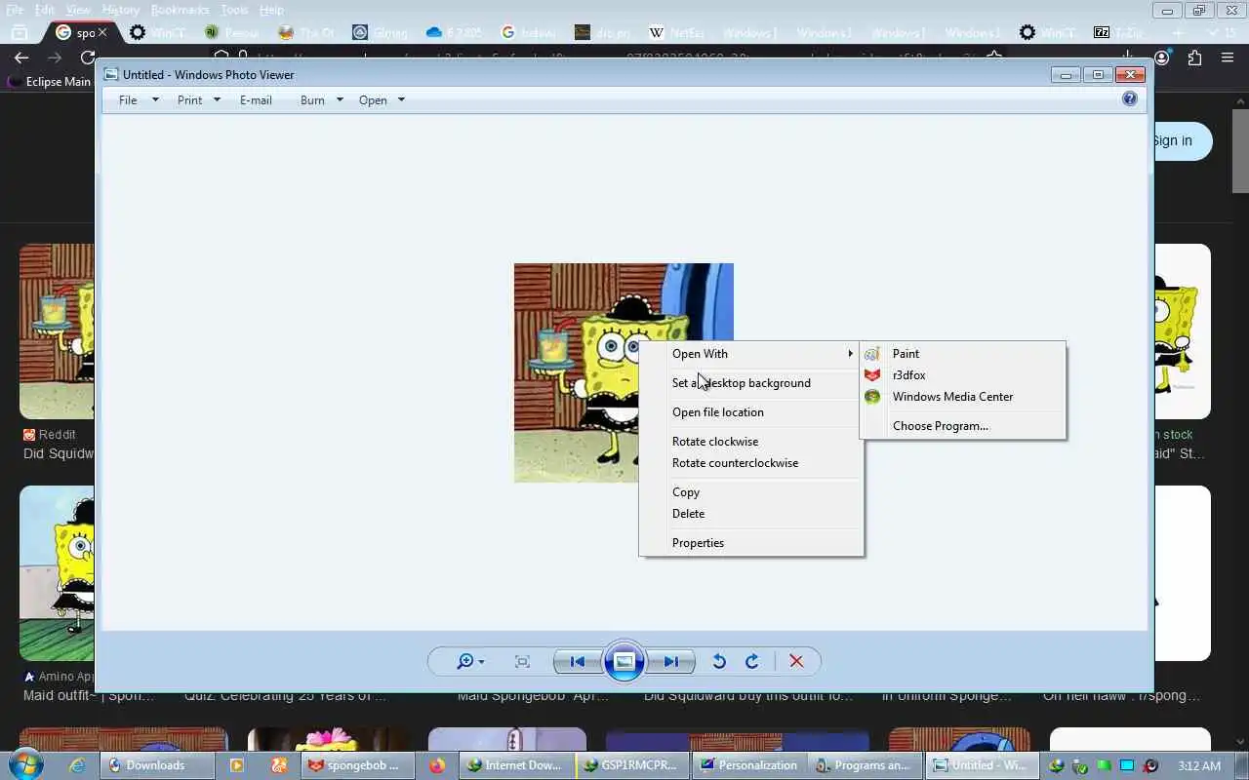Viewport: 1249px width, 780px height.
Task: Open media player taskbar icon
Action: point(236,765)
